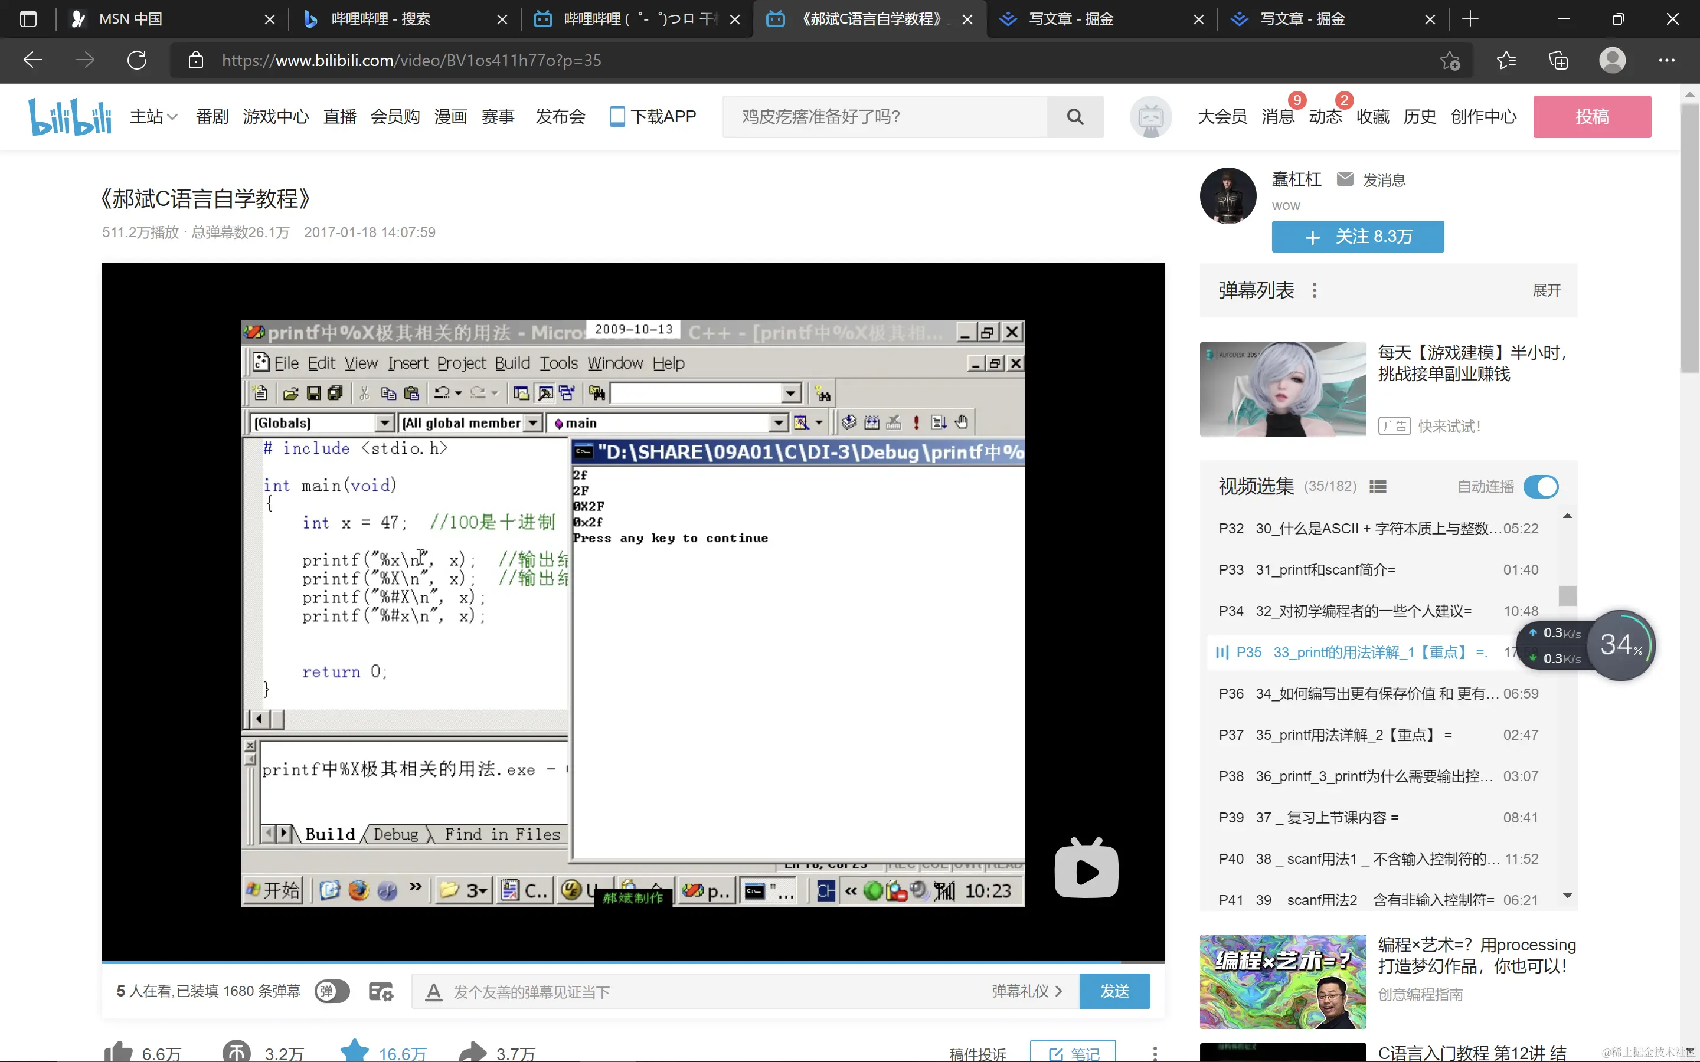Viewport: 1700px width, 1062px height.
Task: Click the search magnifier icon
Action: (x=1074, y=117)
